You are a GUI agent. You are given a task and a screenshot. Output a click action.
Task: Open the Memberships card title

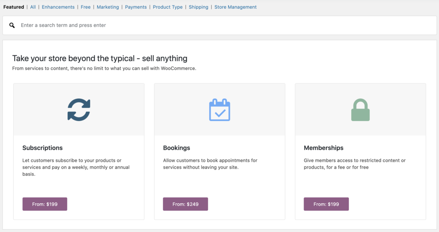[324, 148]
